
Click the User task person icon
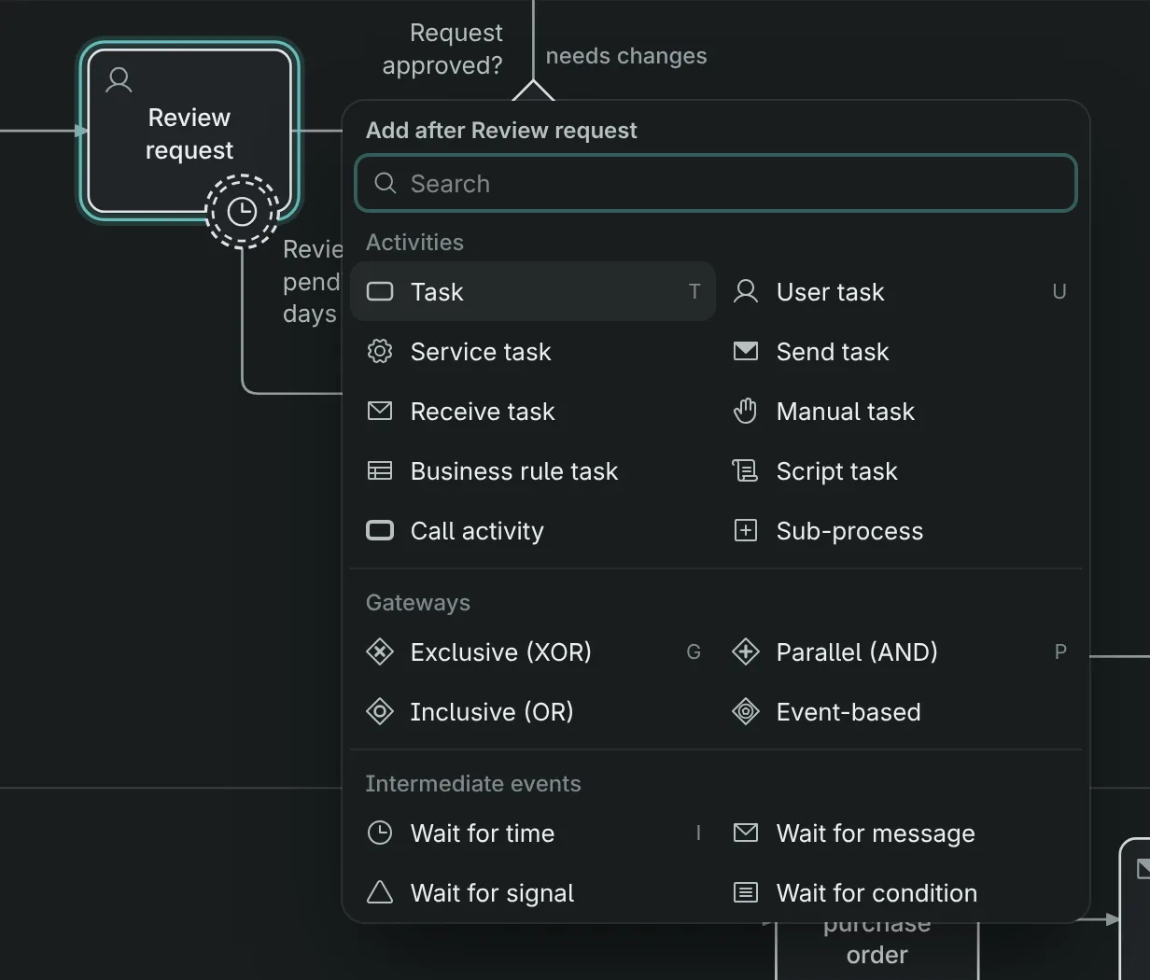pos(746,291)
